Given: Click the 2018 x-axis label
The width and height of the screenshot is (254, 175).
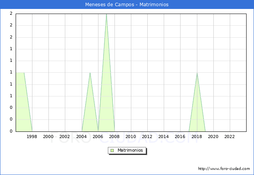Looking at the screenshot, I should pyautogui.click(x=197, y=136).
